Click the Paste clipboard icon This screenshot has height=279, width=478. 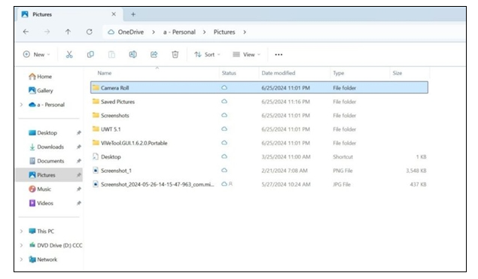[x=111, y=54]
